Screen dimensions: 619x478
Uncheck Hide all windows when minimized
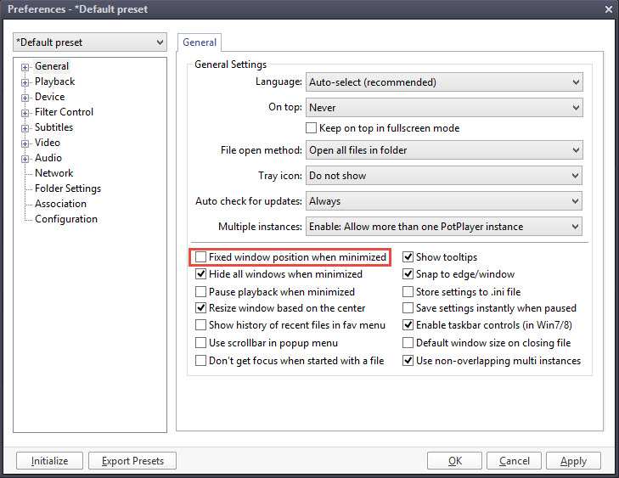point(201,274)
